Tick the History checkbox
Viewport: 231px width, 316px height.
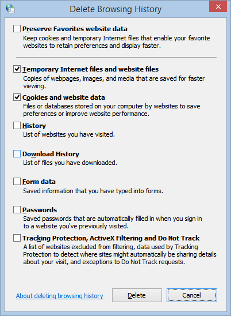tap(17, 125)
